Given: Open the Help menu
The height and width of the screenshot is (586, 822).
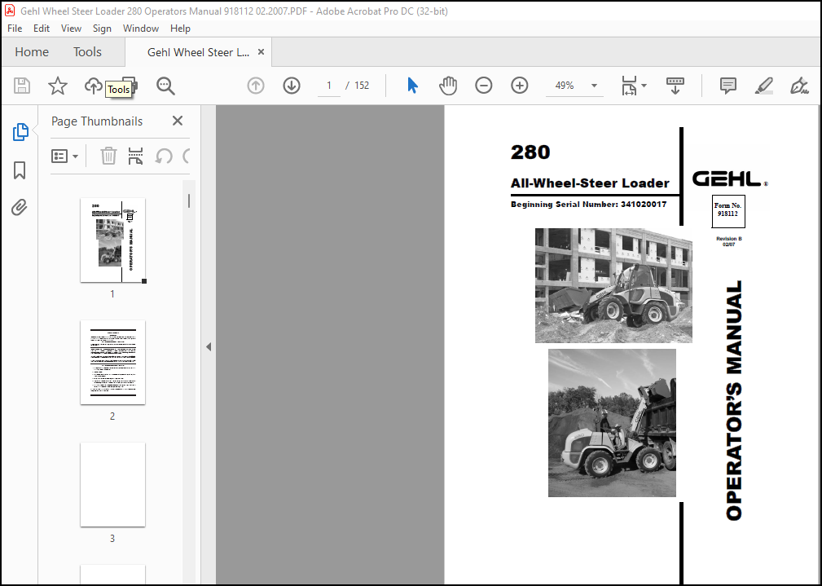Looking at the screenshot, I should pyautogui.click(x=180, y=29).
